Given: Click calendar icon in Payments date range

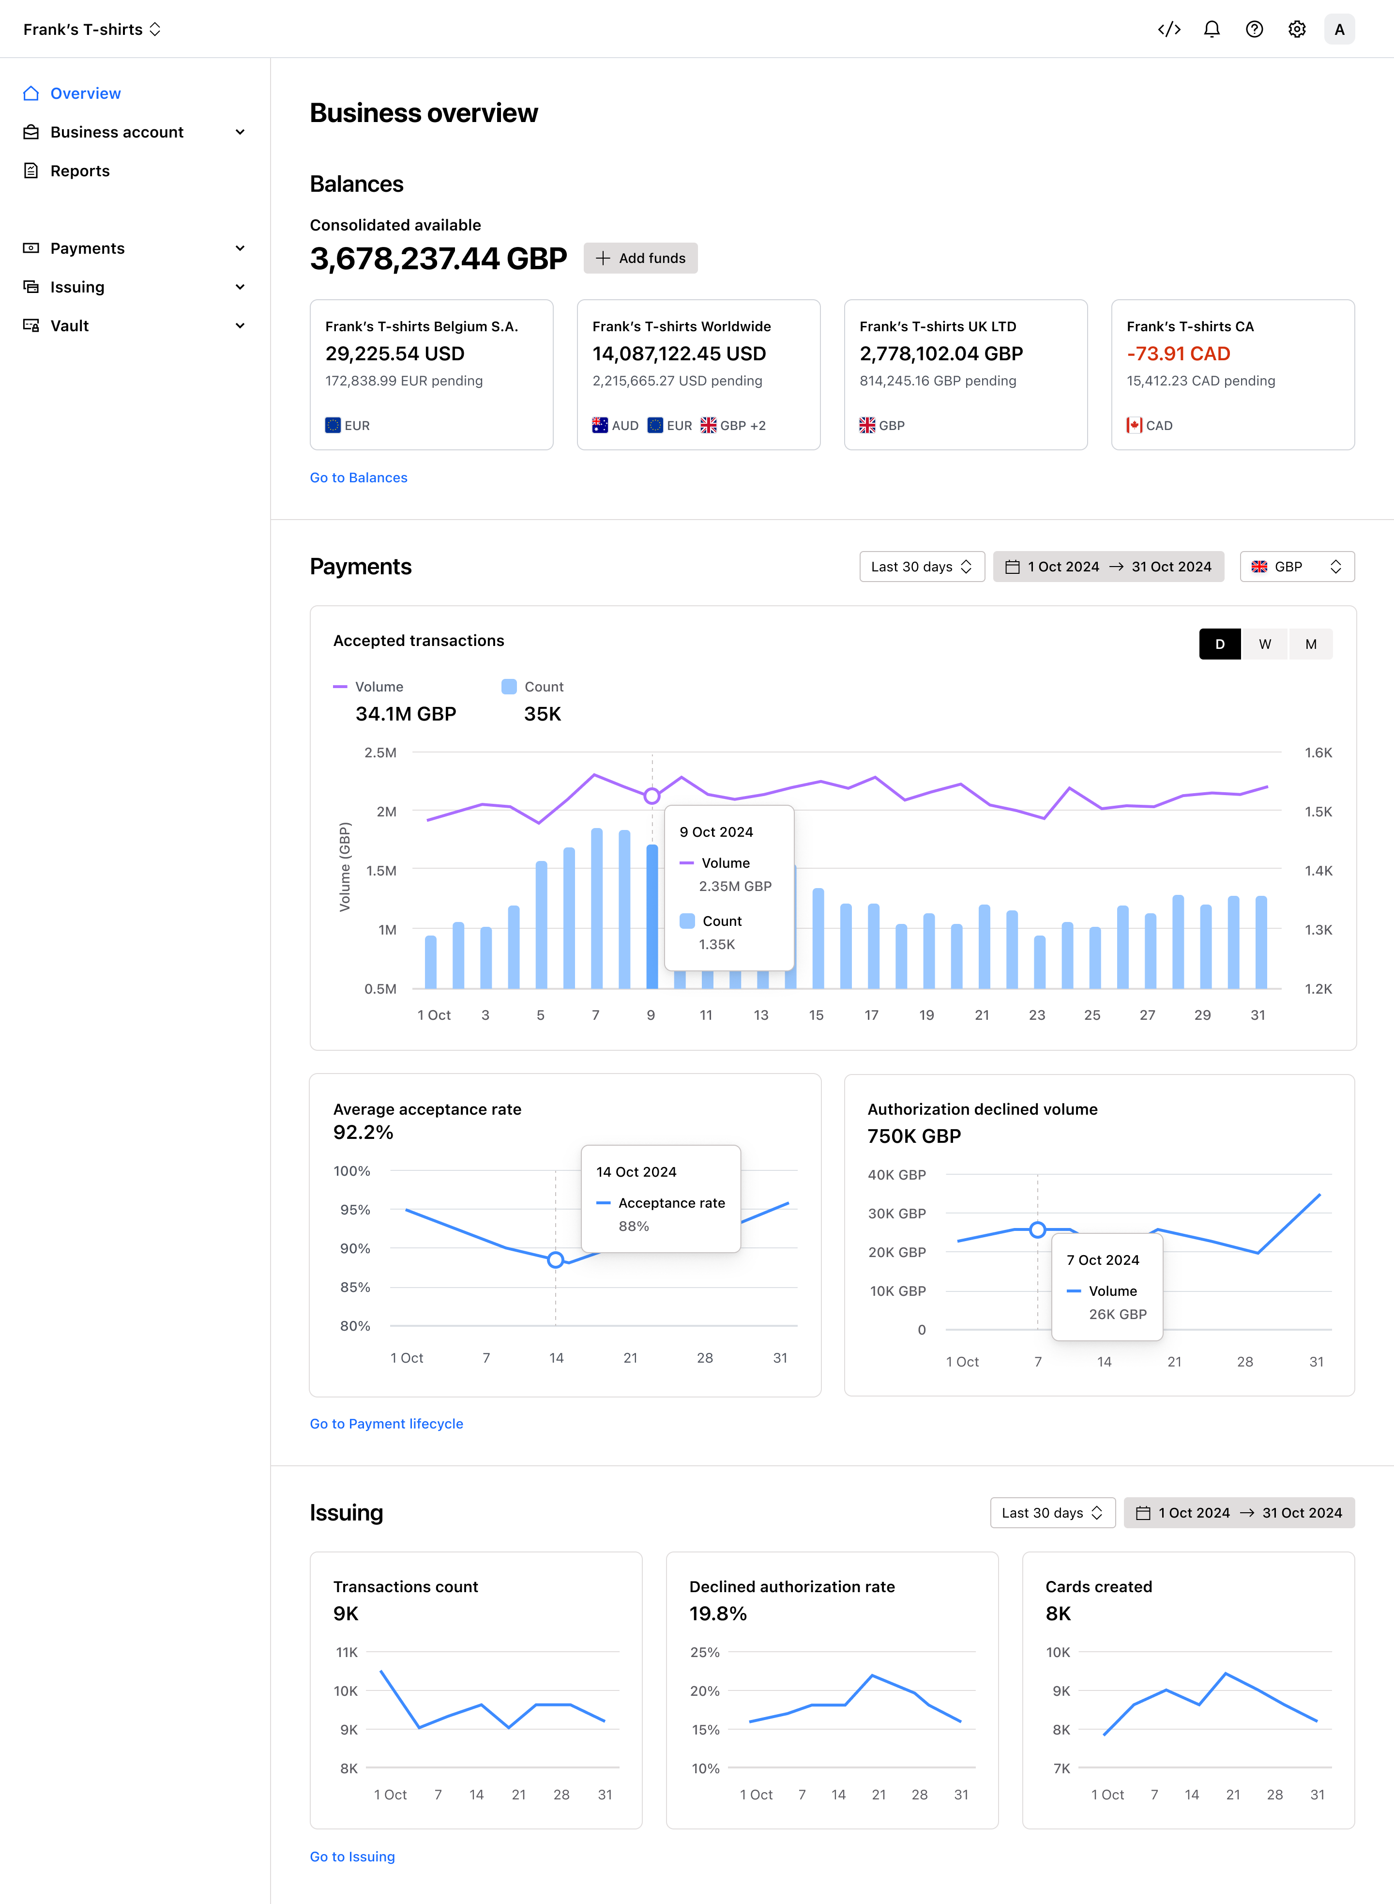Looking at the screenshot, I should point(1013,567).
